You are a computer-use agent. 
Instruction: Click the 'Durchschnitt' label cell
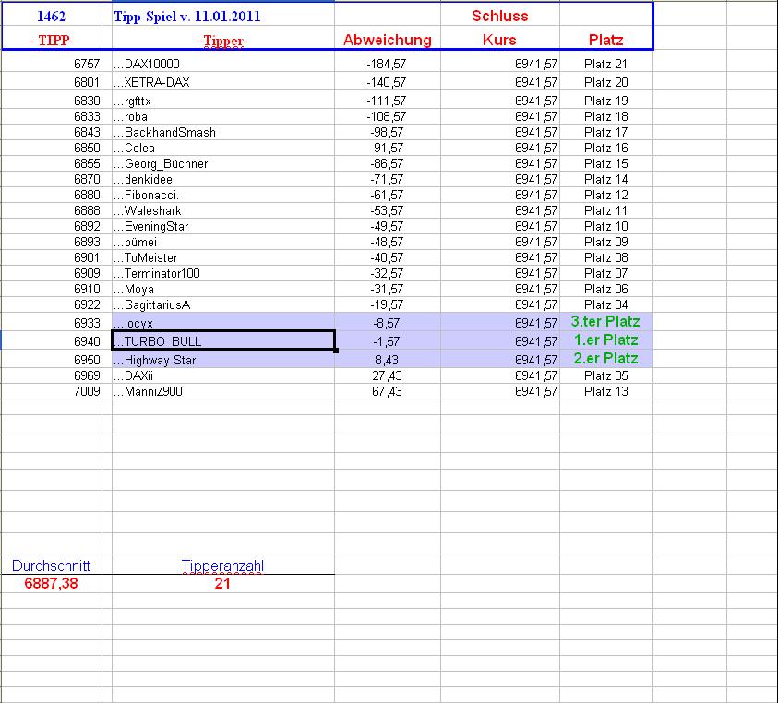51,566
